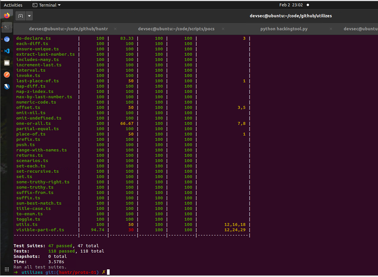This screenshot has height=277, width=378.
Task: Click the map-z-index.ts file name
Action: (34, 92)
